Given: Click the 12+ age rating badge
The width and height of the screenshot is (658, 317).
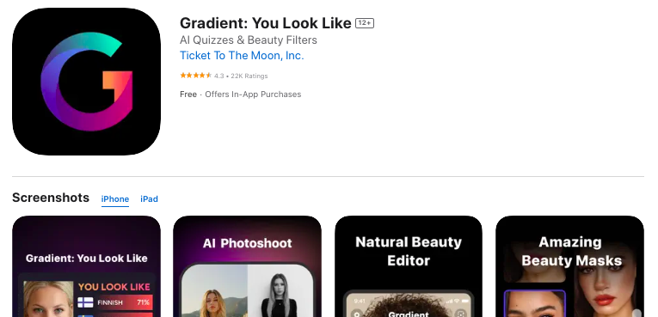Looking at the screenshot, I should point(364,23).
